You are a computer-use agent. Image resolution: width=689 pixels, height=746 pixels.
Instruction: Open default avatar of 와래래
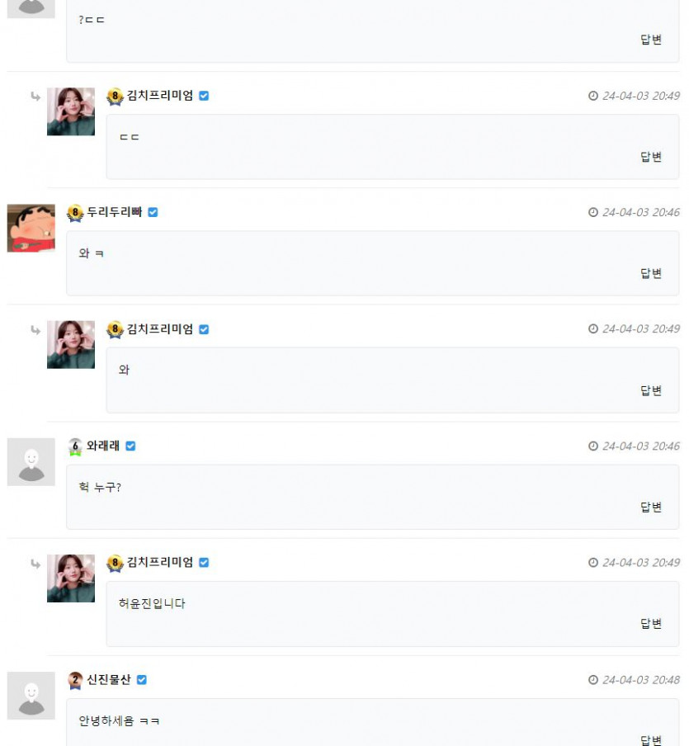pyautogui.click(x=31, y=462)
